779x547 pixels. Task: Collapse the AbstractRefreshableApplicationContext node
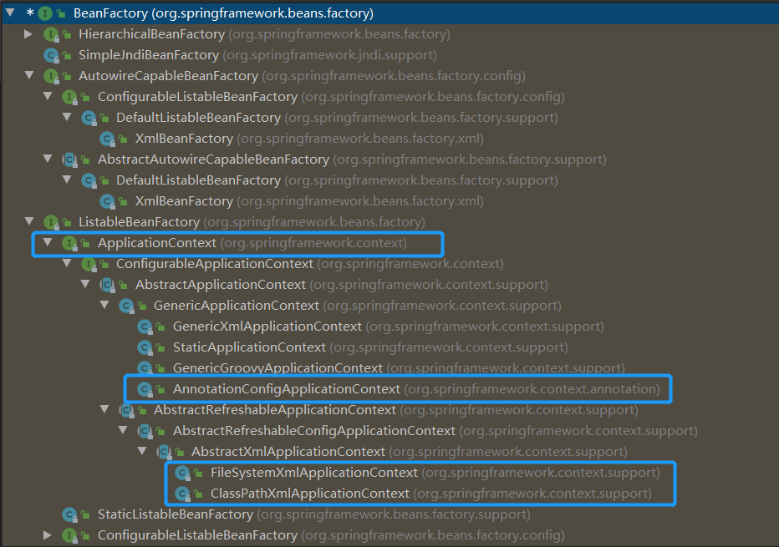click(x=104, y=409)
